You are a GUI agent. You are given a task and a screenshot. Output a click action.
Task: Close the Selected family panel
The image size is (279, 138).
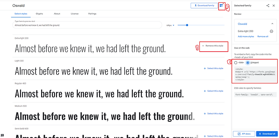[274, 6]
